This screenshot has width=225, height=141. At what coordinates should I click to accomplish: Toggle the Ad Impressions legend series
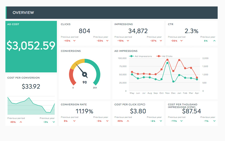[141, 56]
